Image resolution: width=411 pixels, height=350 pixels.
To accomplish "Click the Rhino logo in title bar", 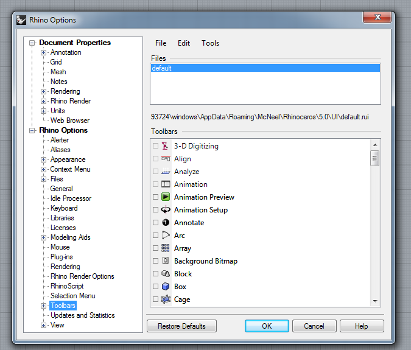I will click(x=21, y=20).
